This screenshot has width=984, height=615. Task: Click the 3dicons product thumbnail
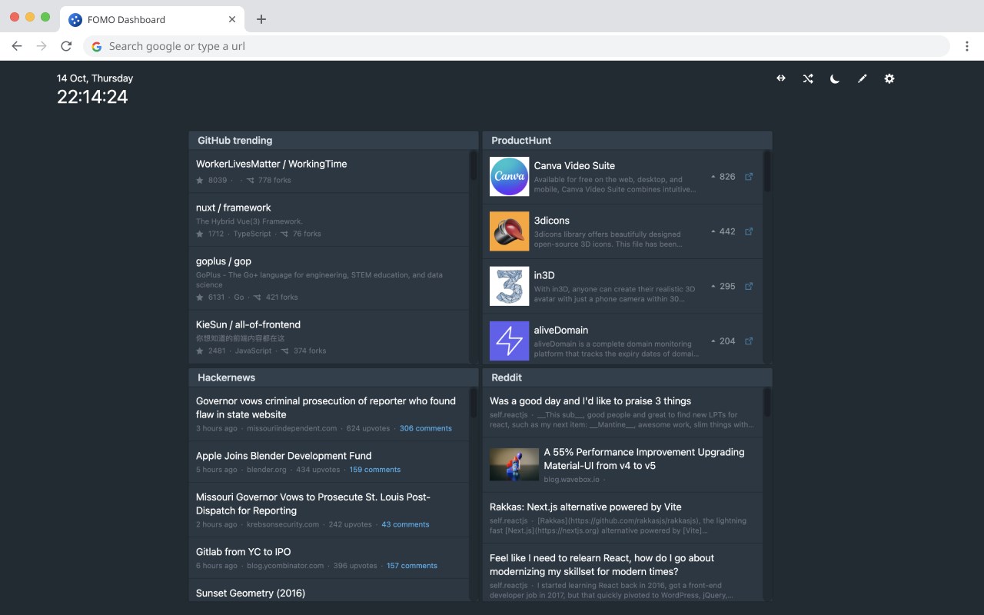tap(509, 231)
